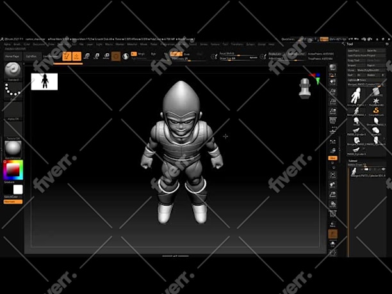Toggle Transp transparency on right shelf
This screenshot has height=294, width=392.
[332, 224]
